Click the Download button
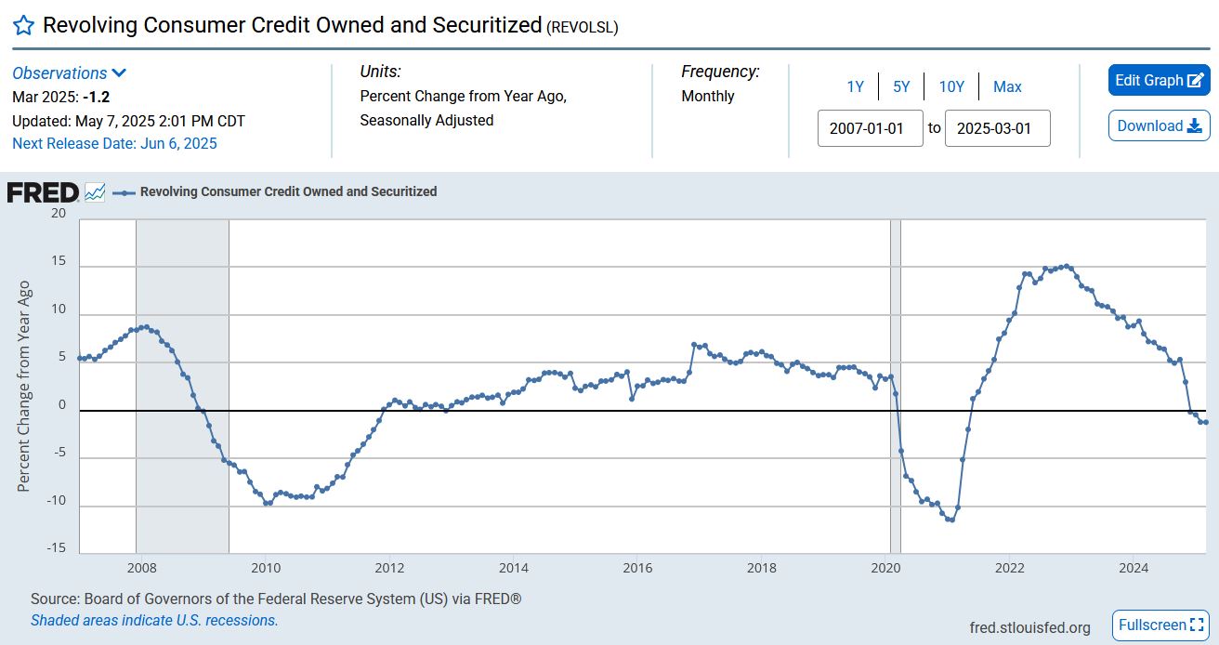This screenshot has height=645, width=1219. click(x=1159, y=126)
